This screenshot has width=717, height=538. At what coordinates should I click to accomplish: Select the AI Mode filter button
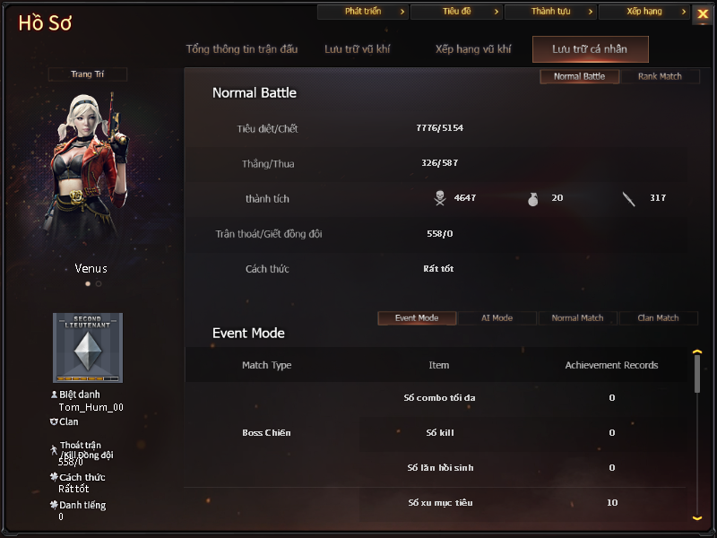pos(497,318)
